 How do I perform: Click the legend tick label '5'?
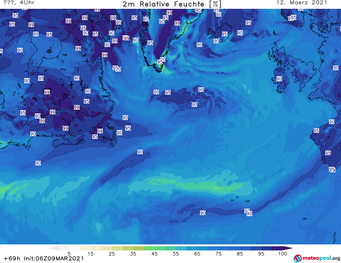[x=69, y=254]
